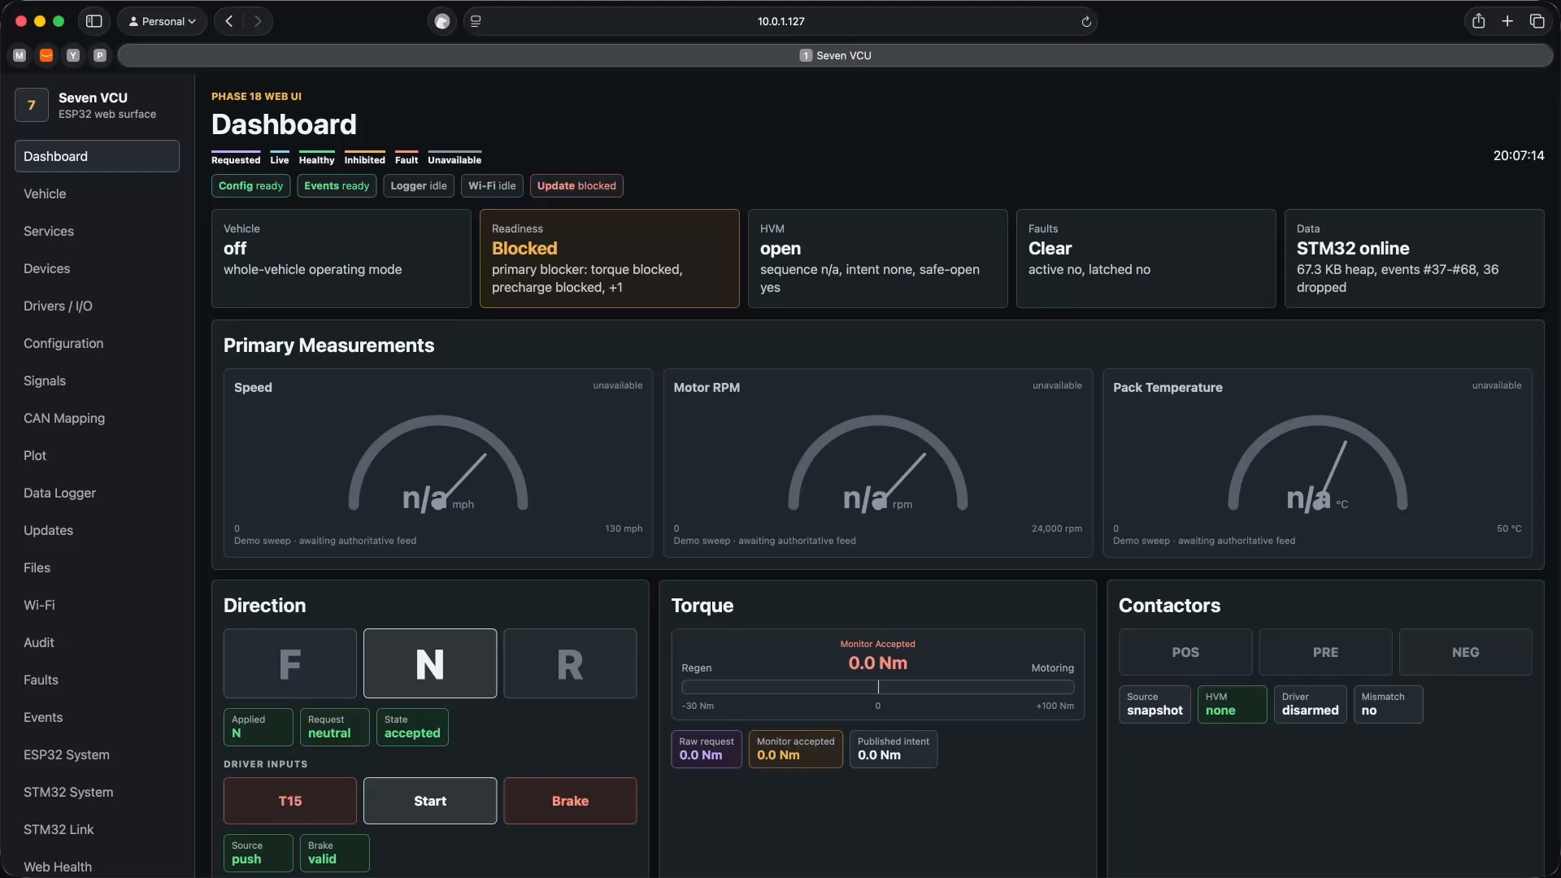The image size is (1561, 878).
Task: Open the Plot page
Action: coord(97,455)
